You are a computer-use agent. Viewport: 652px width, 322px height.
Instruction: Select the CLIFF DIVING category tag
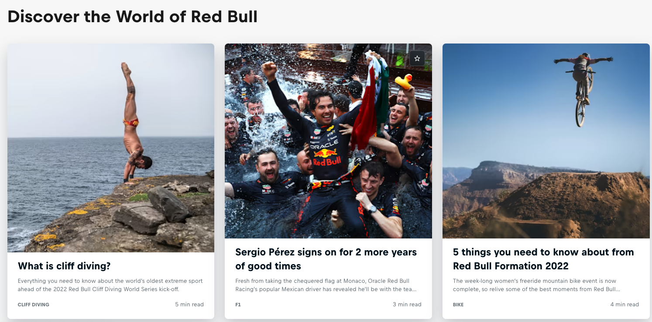click(x=34, y=305)
